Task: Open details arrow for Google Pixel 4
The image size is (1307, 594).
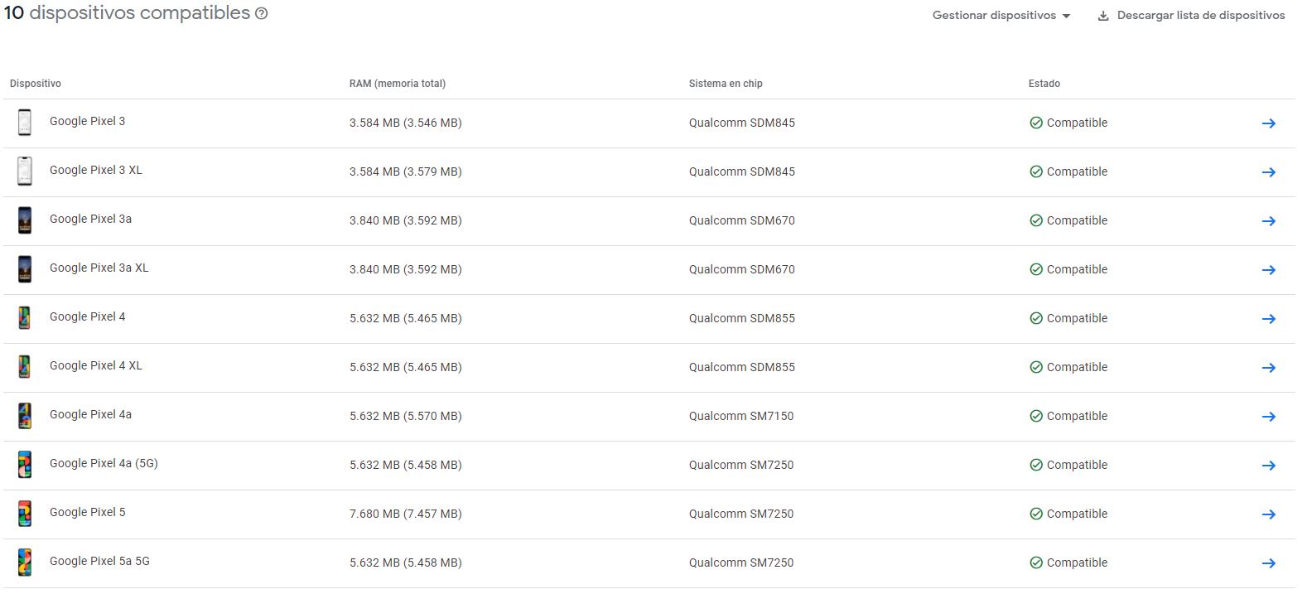Action: click(x=1268, y=319)
